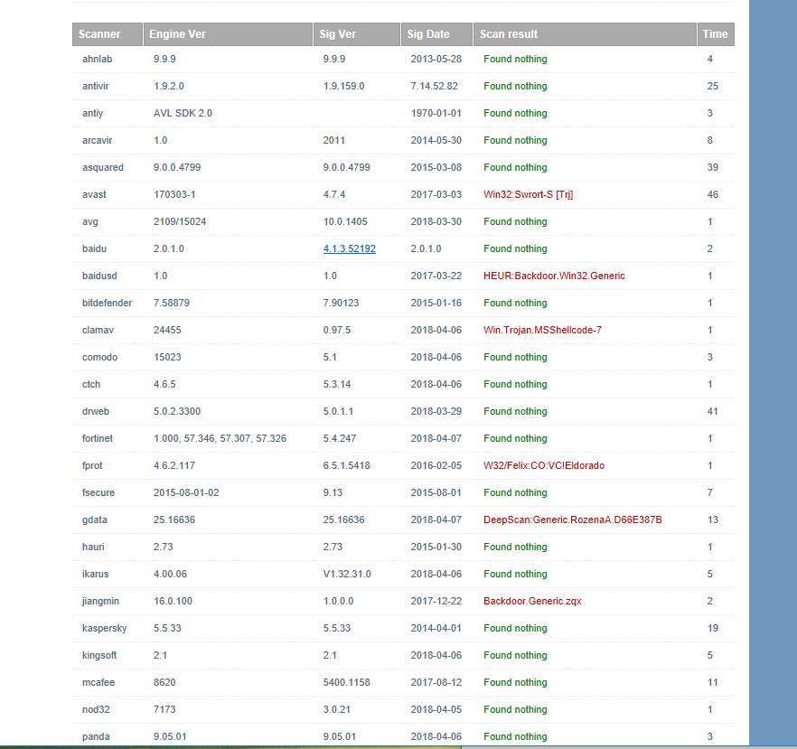Image resolution: width=797 pixels, height=749 pixels.
Task: Click the 2013-05-28 ahnlab sig date
Action: coord(436,59)
